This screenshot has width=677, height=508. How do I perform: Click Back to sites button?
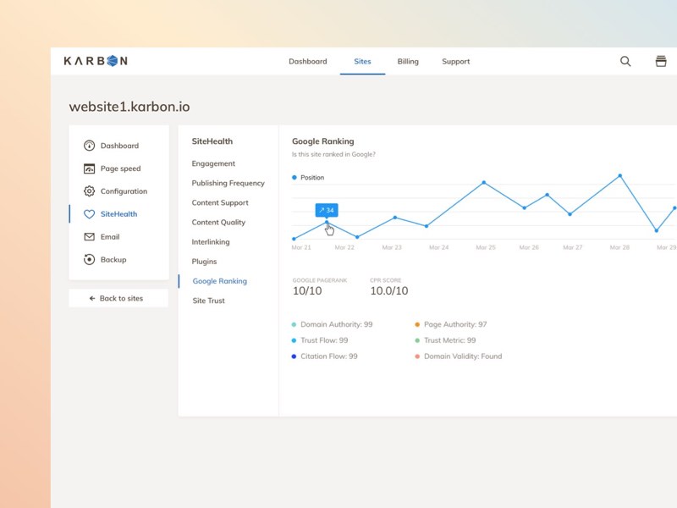point(118,299)
